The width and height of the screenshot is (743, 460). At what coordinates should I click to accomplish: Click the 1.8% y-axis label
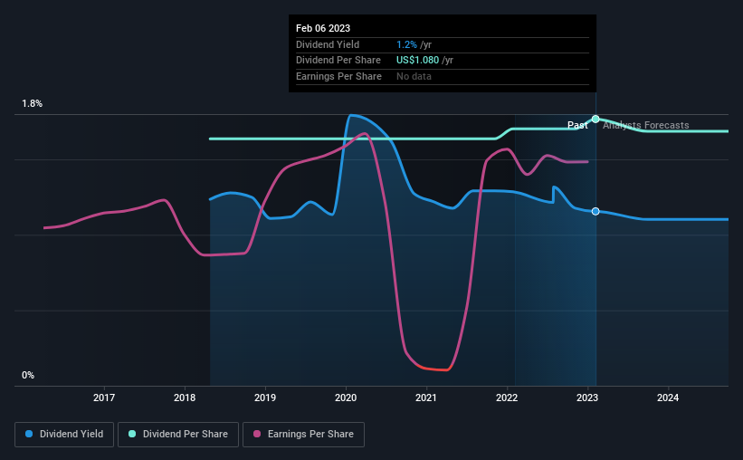click(33, 103)
